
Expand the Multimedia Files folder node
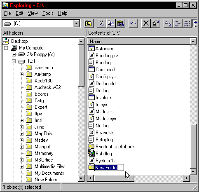(21, 166)
